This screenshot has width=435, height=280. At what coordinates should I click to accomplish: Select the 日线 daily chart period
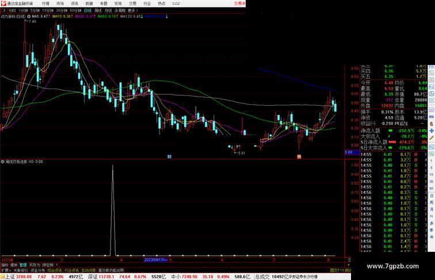click(87, 10)
